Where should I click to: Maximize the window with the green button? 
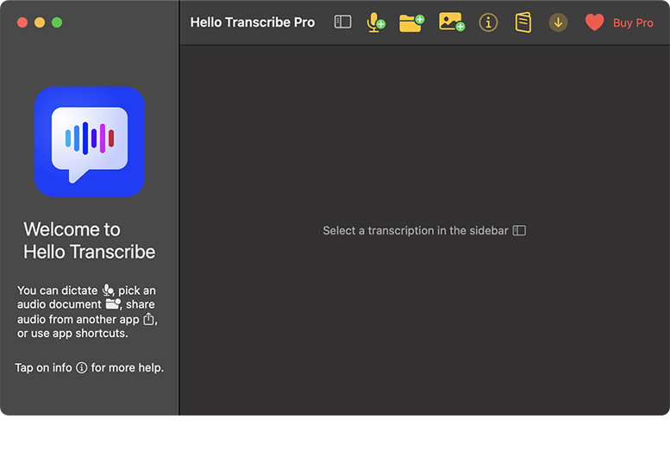[57, 22]
